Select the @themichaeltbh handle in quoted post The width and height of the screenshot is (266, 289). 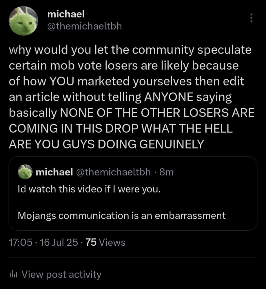coord(113,173)
